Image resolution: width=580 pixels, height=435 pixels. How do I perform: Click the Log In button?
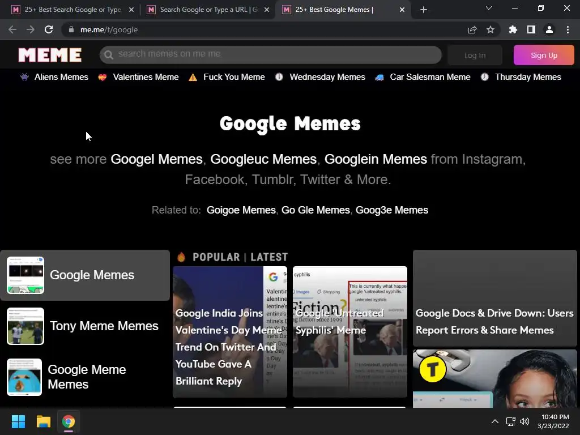click(x=475, y=55)
